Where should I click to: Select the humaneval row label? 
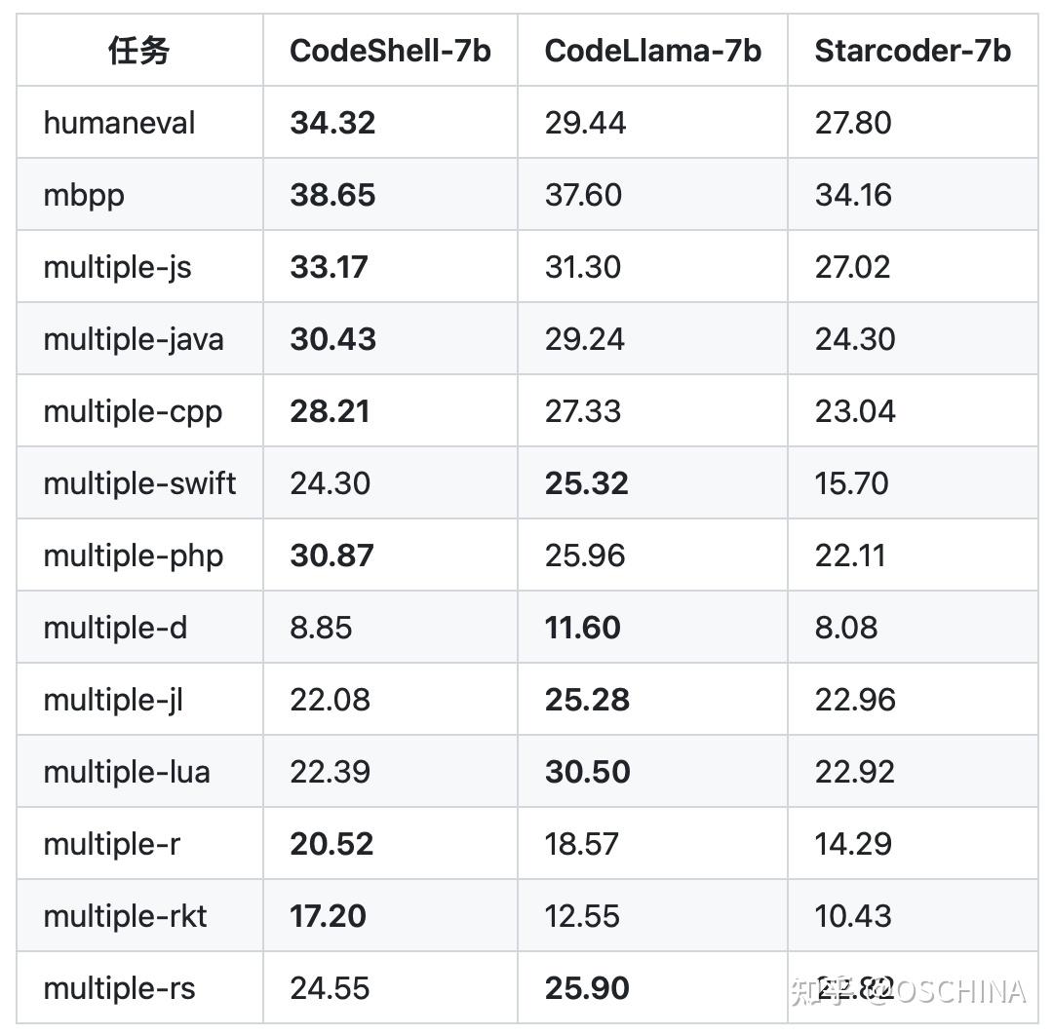click(119, 123)
